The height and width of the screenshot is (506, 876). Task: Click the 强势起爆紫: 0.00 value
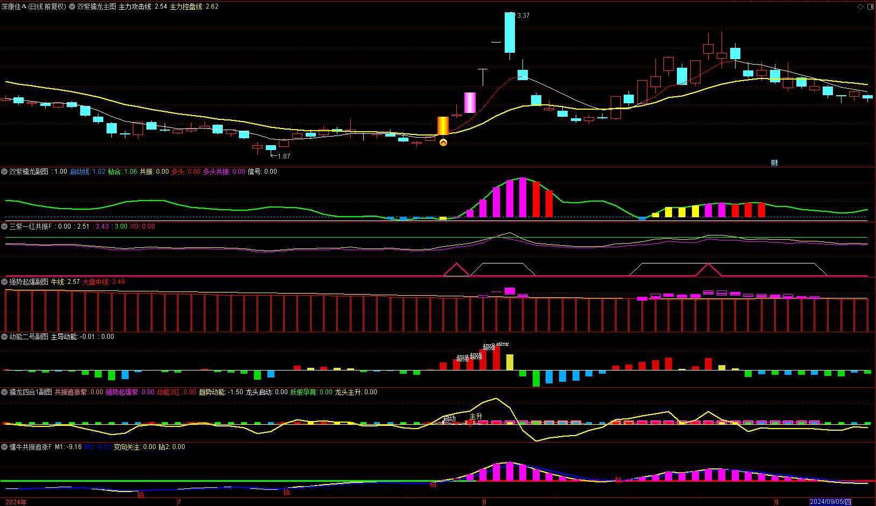tap(130, 392)
